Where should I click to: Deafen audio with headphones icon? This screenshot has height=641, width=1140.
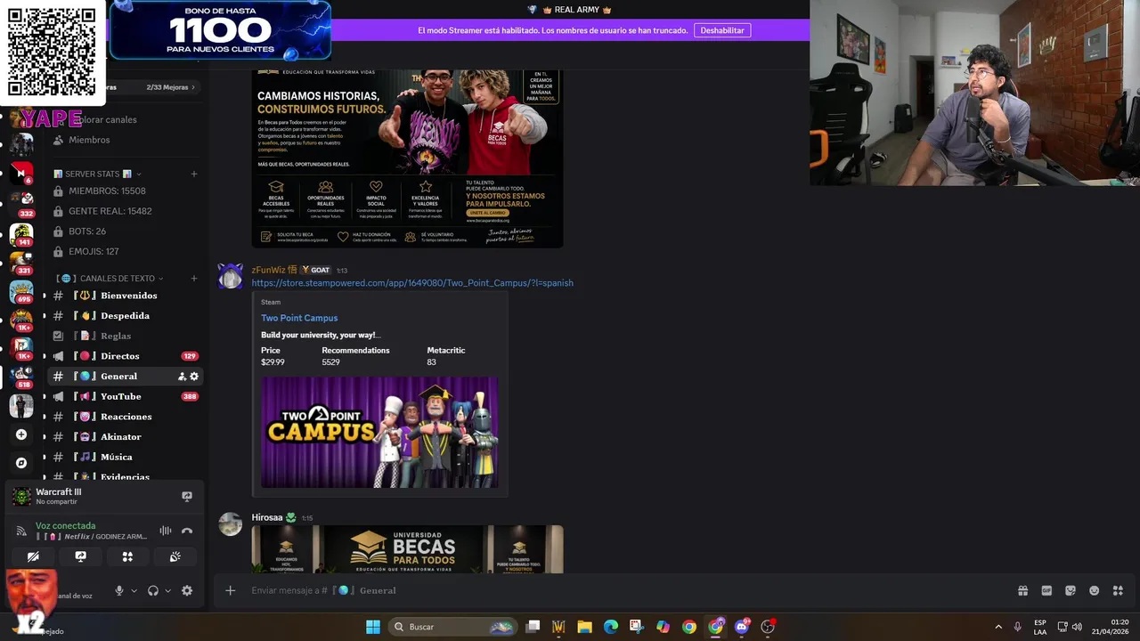[153, 590]
